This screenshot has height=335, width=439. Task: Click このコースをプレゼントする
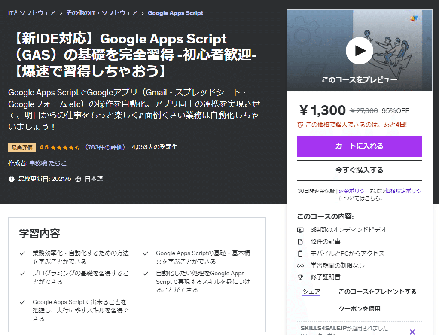(x=378, y=292)
